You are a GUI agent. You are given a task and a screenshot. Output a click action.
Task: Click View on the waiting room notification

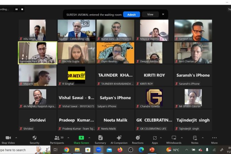150,15
